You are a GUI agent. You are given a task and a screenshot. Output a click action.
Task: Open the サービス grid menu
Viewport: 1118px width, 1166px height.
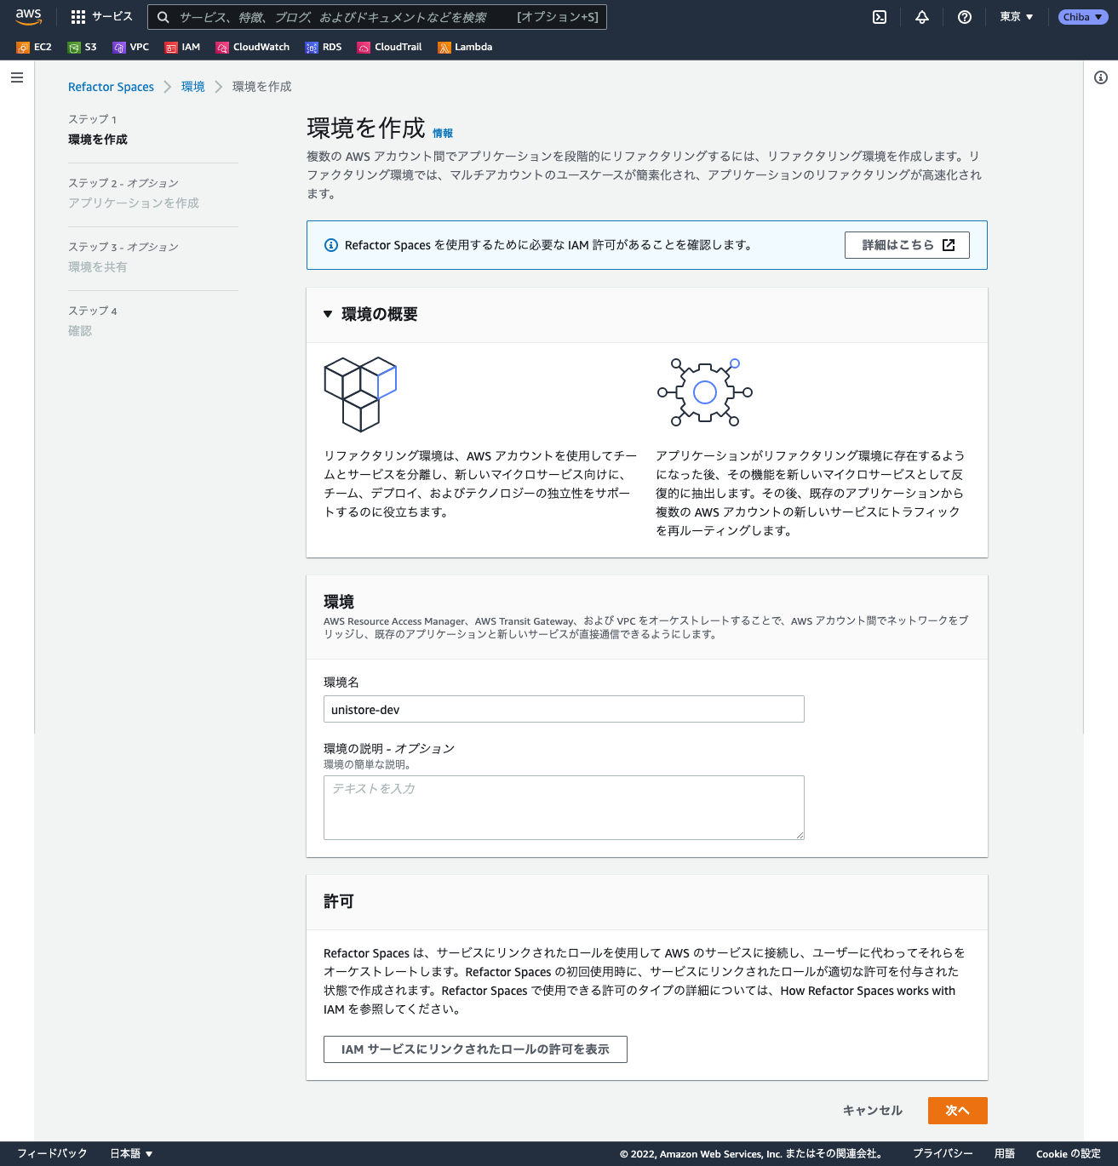point(101,17)
